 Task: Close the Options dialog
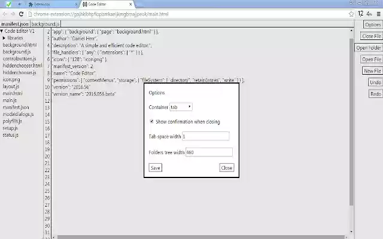pyautogui.click(x=227, y=167)
